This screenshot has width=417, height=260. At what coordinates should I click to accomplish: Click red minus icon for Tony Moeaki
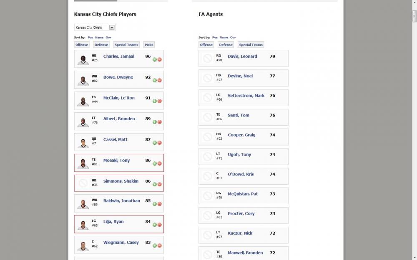click(x=160, y=163)
